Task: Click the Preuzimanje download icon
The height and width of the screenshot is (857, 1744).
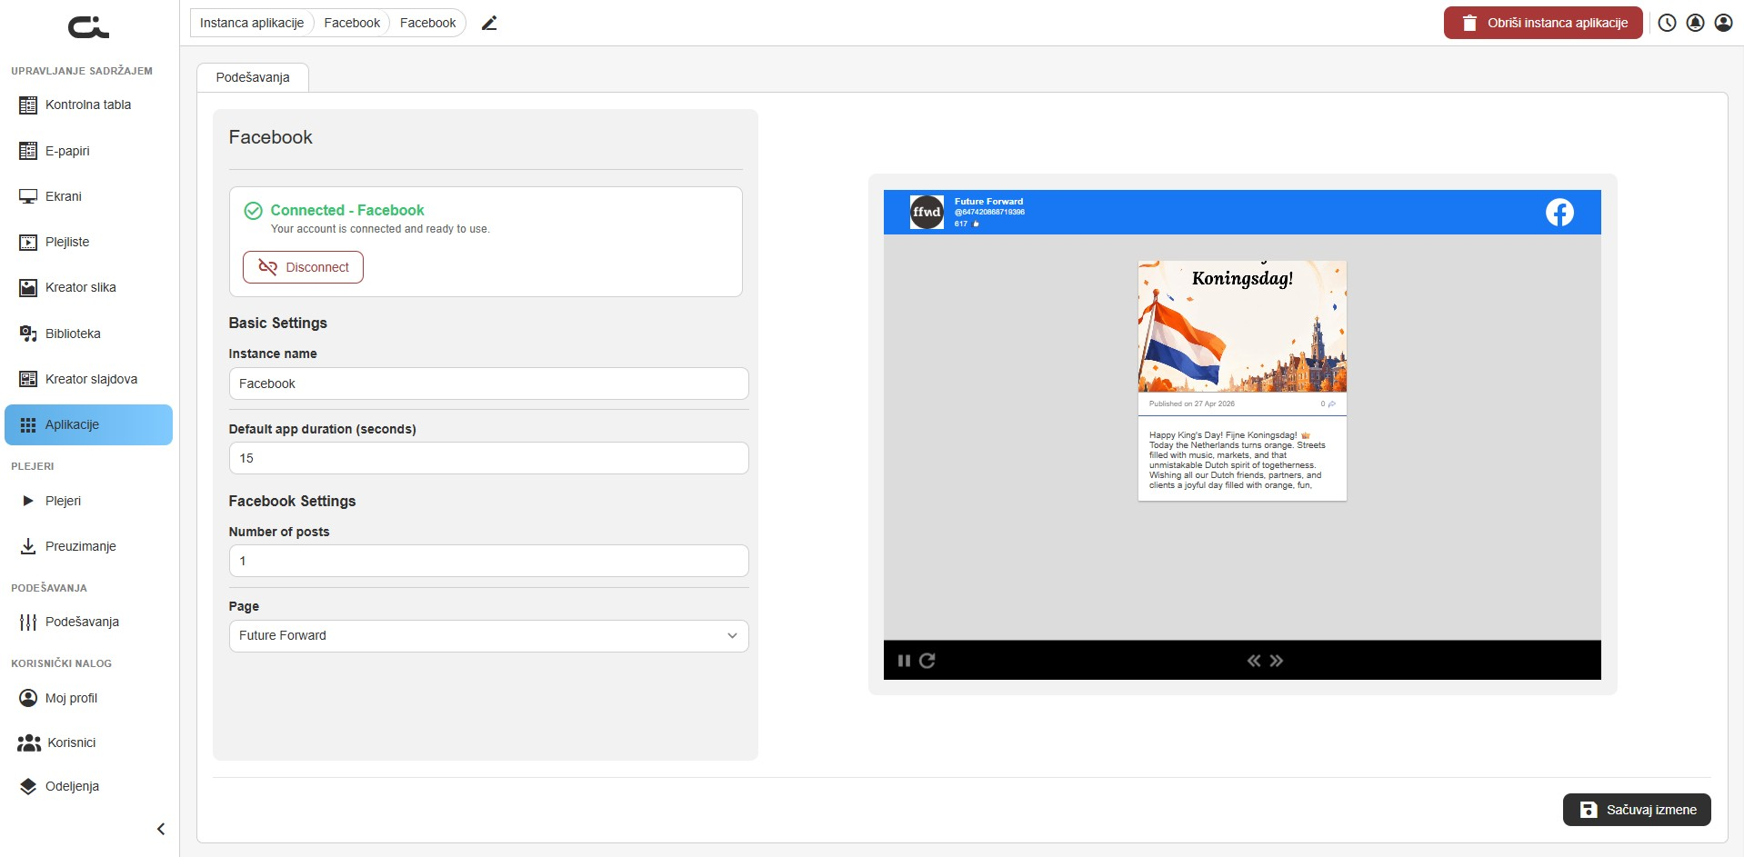Action: coord(28,546)
